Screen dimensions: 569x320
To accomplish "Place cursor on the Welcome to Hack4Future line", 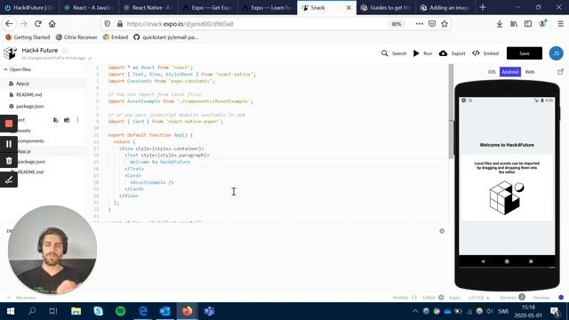I will click(160, 162).
